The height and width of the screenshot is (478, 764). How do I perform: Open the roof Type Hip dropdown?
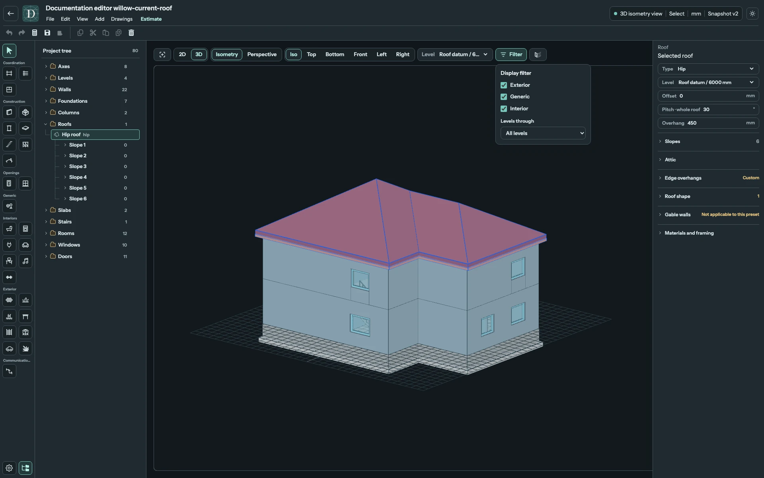[x=708, y=69]
